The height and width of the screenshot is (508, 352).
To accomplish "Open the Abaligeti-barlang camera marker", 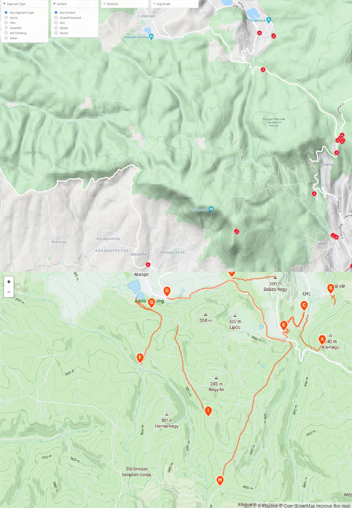I will pos(151,36).
